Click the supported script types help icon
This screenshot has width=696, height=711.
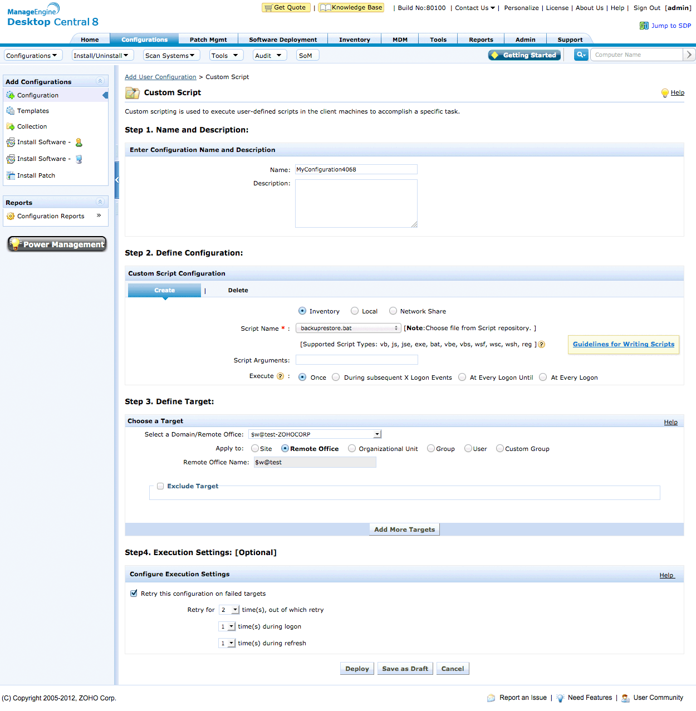coord(542,345)
